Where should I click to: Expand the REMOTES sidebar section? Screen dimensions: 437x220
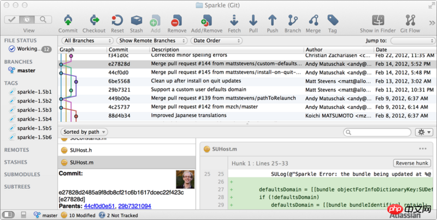(x=16, y=150)
